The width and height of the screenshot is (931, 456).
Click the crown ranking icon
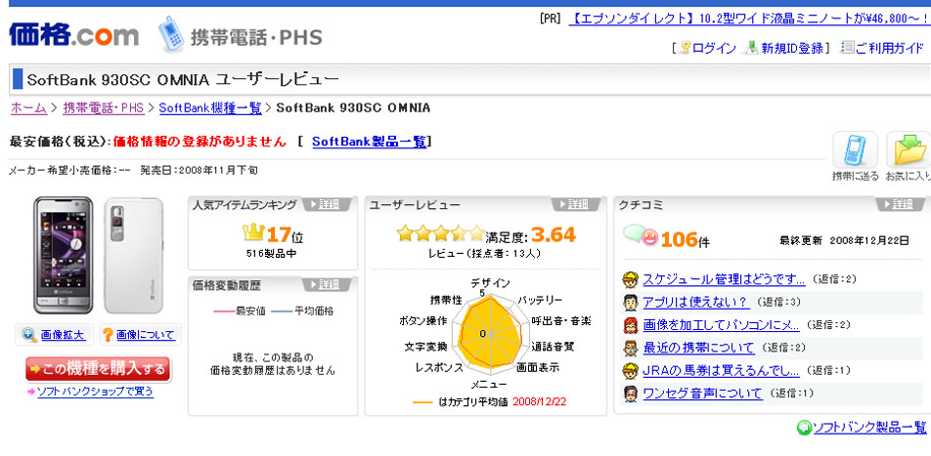coord(254,233)
